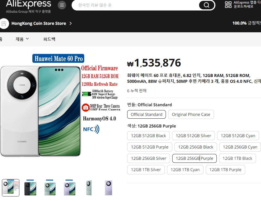The image size is (261, 202).
Task: Expand the 제품 dropdown menu
Action: point(22,39)
